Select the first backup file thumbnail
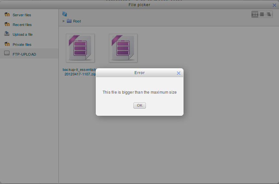 80,48
